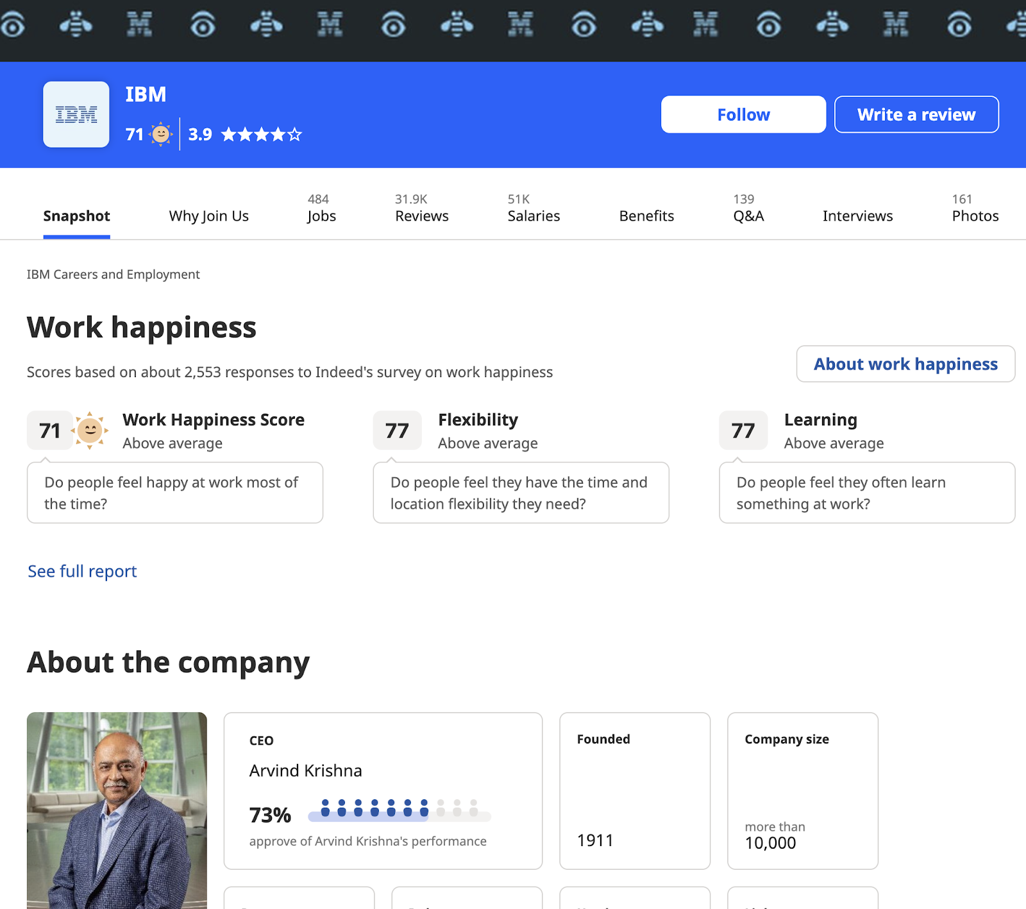Switch to the Interviews tab

(857, 216)
